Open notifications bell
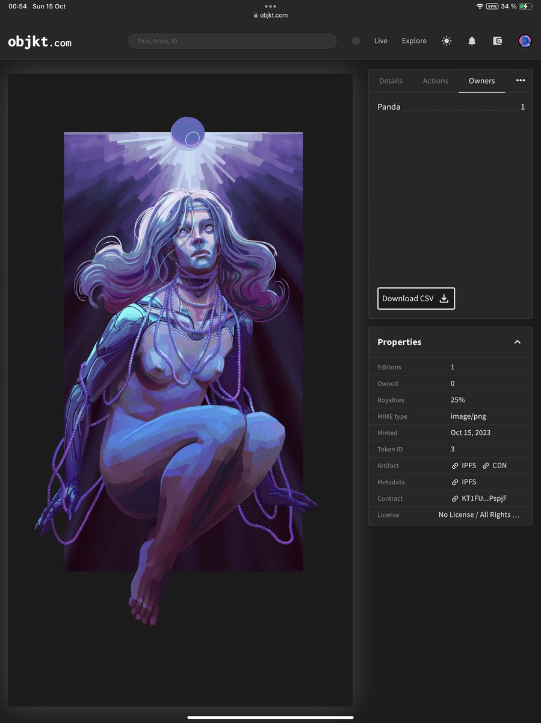This screenshot has width=541, height=723. click(x=472, y=41)
